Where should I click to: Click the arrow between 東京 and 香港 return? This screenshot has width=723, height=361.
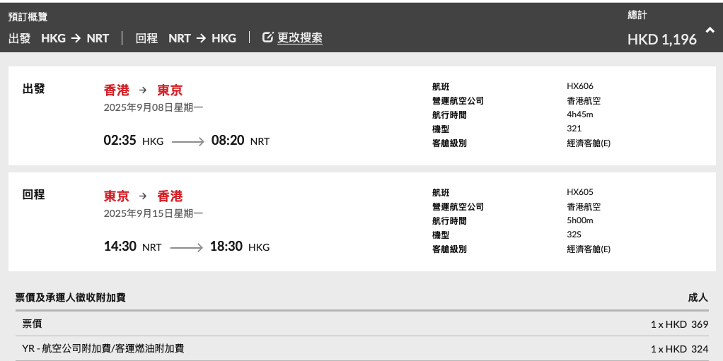click(x=143, y=196)
